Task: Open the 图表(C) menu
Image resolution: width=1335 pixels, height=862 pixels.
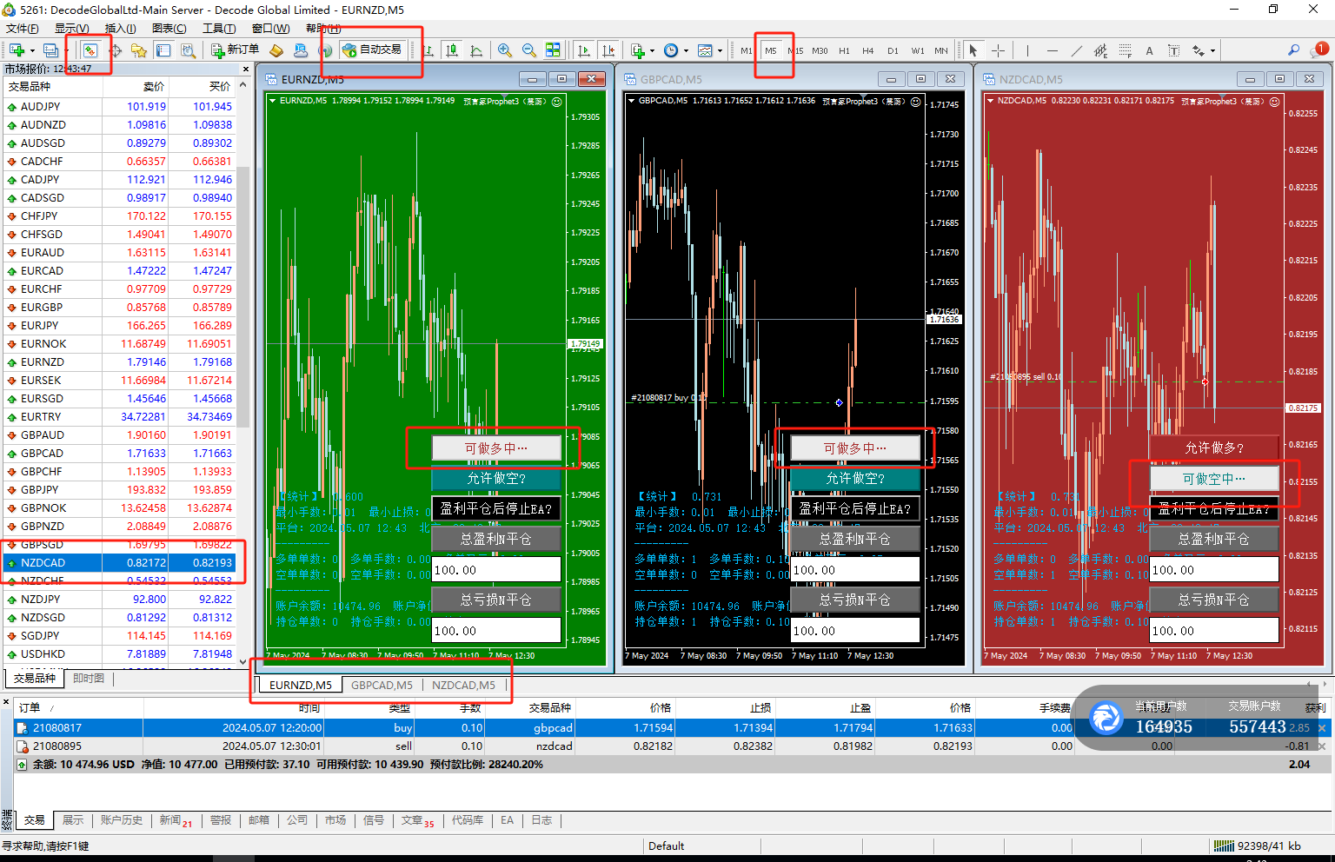Action: (x=169, y=29)
